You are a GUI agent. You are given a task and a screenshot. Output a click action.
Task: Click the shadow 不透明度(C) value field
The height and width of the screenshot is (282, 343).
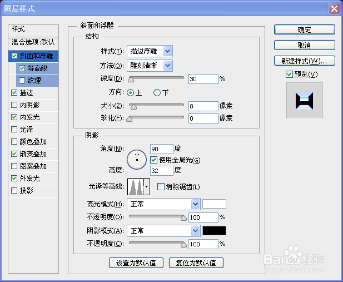[x=203, y=244]
